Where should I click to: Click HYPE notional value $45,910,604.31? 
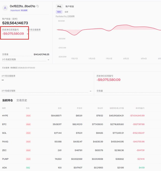pos(116,116)
